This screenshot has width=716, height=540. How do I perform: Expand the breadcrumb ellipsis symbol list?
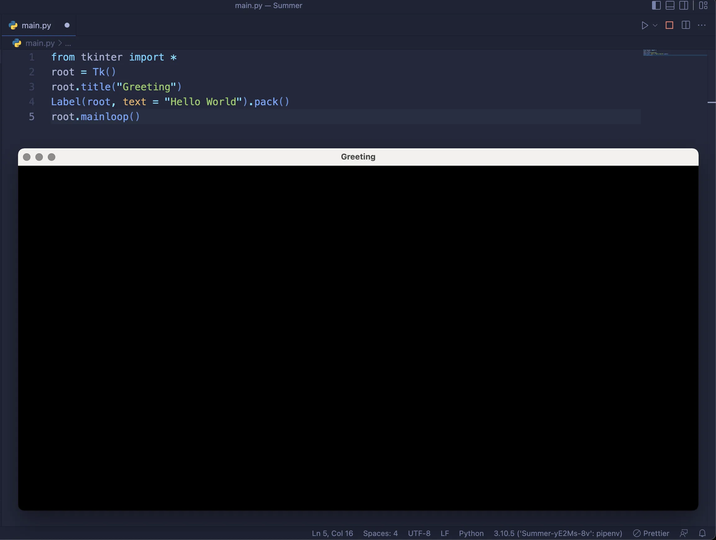click(x=68, y=43)
